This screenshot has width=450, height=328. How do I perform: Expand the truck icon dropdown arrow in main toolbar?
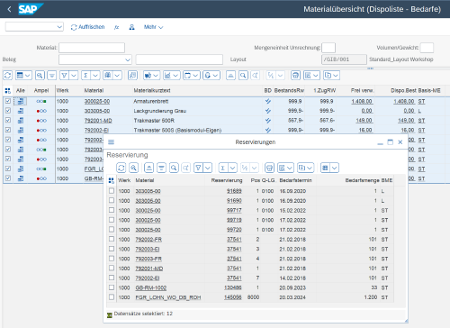pyautogui.click(x=156, y=75)
